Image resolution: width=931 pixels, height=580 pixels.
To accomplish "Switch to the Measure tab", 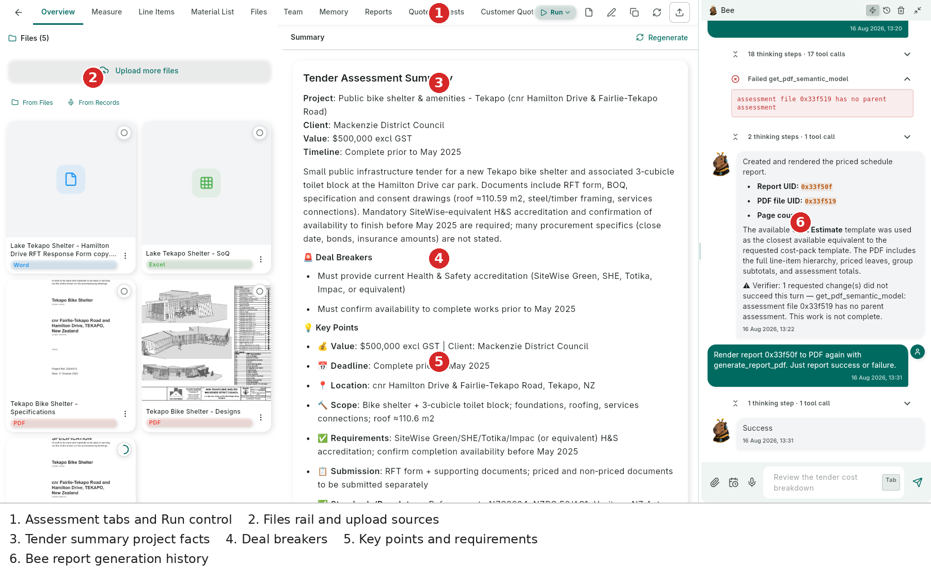I will coord(106,12).
